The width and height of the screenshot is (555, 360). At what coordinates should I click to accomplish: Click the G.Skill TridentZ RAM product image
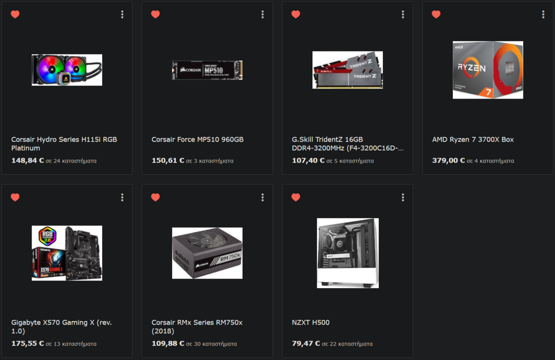point(348,70)
